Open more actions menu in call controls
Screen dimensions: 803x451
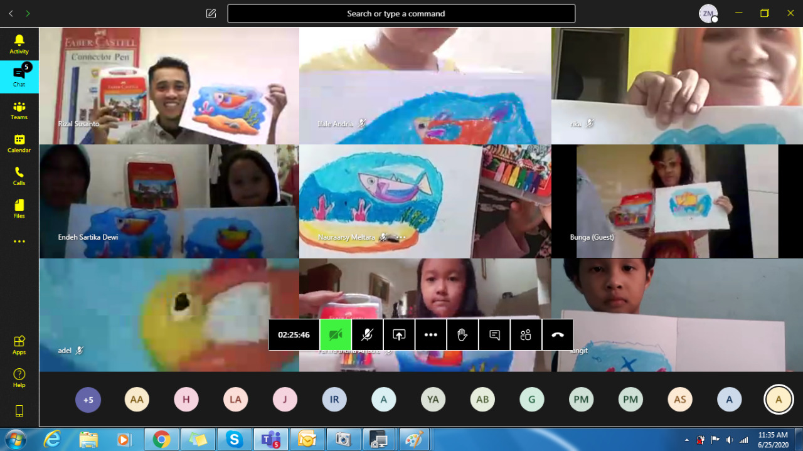[430, 335]
